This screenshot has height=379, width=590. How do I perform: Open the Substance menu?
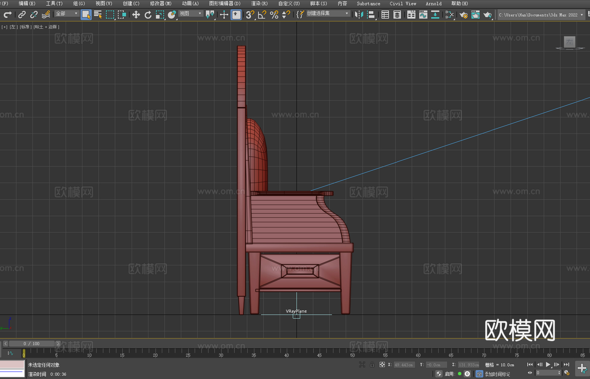(368, 3)
